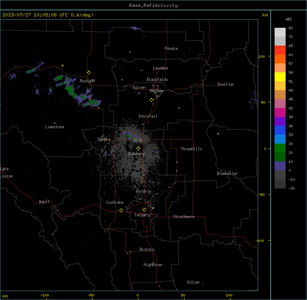Click the -50 tick on vertical km axis
This screenshot has height=300, width=307.
261,195
